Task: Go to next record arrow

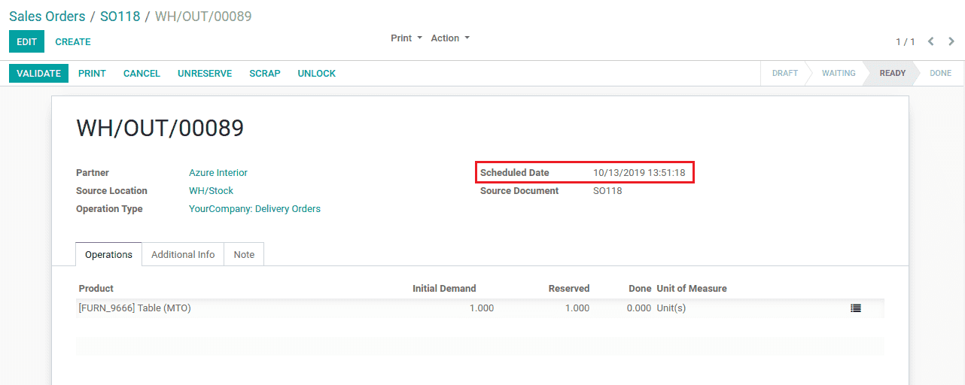Action: point(951,41)
